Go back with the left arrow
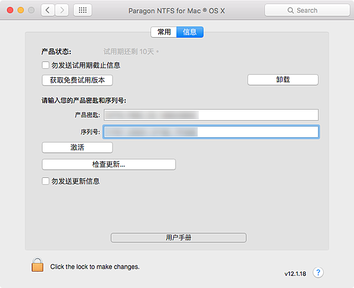Screen dimensions: 354x288 [x=48, y=10]
